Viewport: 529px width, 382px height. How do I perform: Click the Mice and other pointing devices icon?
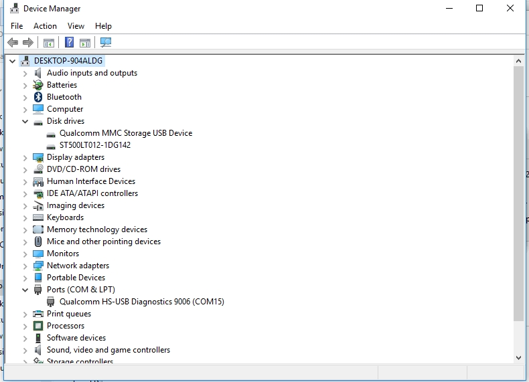38,242
